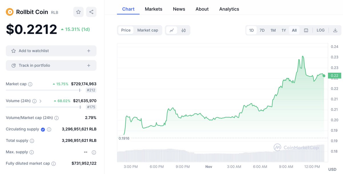Viewport: 343px width, 174px height.
Task: Click the 0.1916 opening price label
Action: click(x=124, y=138)
